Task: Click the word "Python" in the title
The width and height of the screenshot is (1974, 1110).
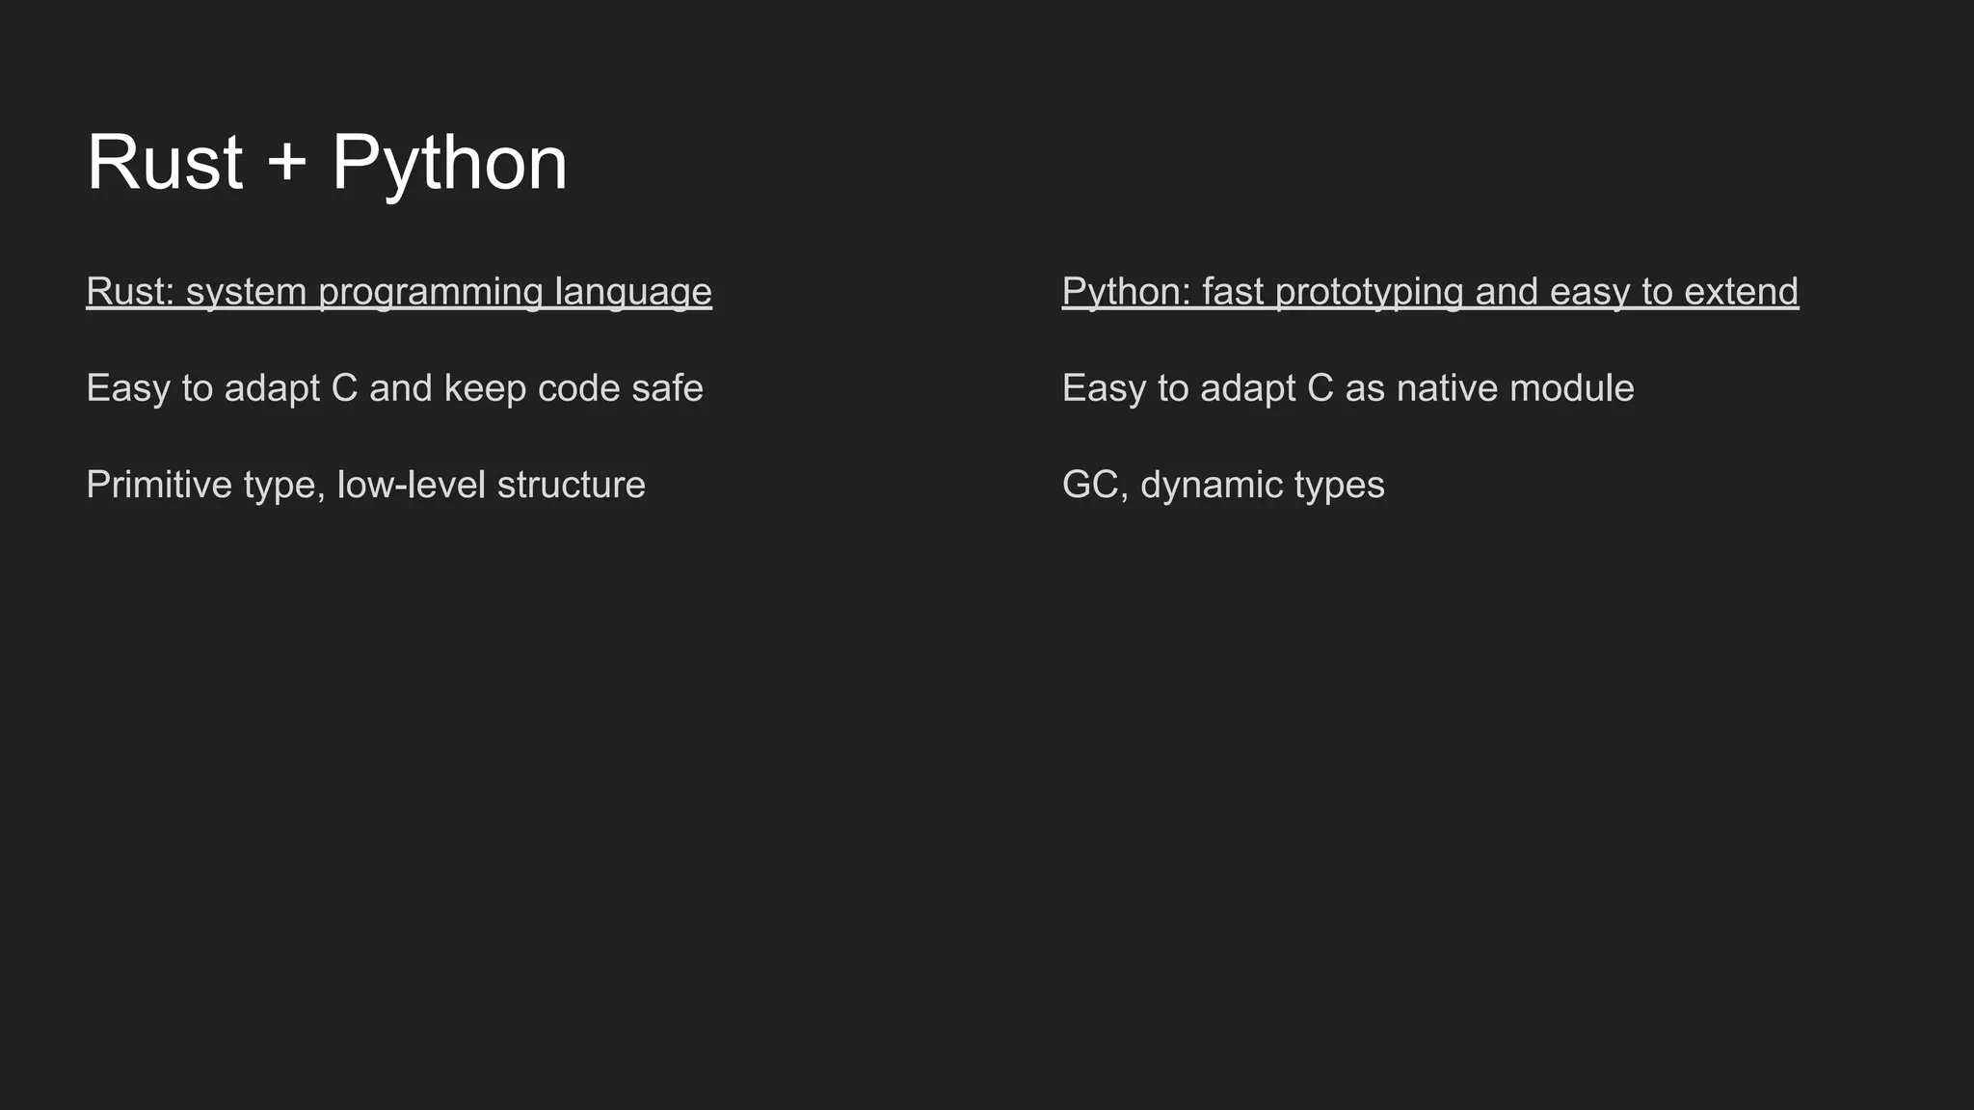Action: click(x=449, y=163)
